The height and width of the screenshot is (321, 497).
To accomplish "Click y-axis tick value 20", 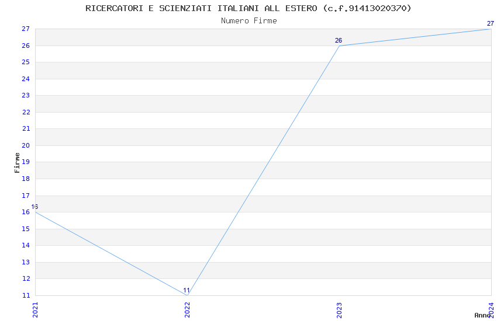I will click(26, 145).
